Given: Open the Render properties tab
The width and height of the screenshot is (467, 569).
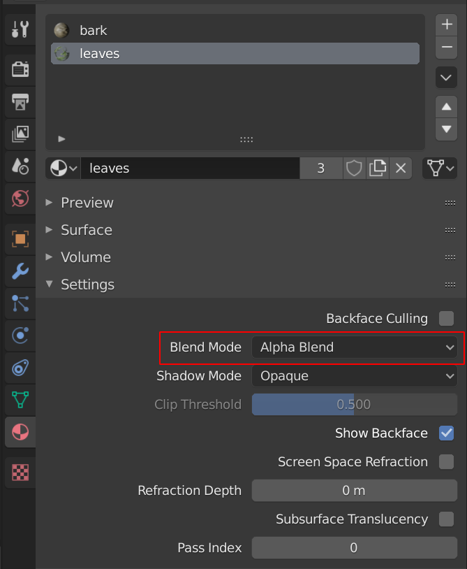Looking at the screenshot, I should 20,69.
